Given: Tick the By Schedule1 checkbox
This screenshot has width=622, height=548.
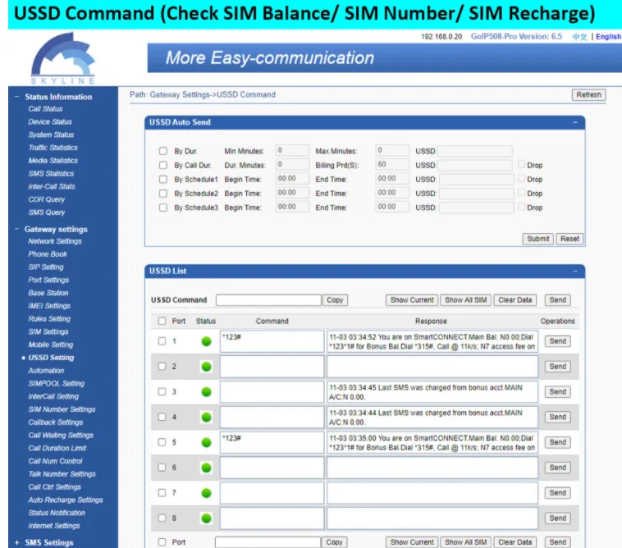Looking at the screenshot, I should pyautogui.click(x=162, y=180).
